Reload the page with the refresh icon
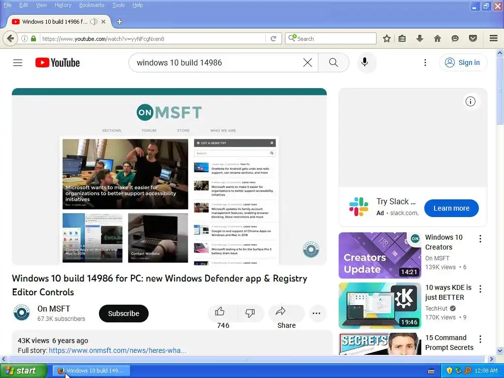The height and width of the screenshot is (378, 504). tap(273, 38)
